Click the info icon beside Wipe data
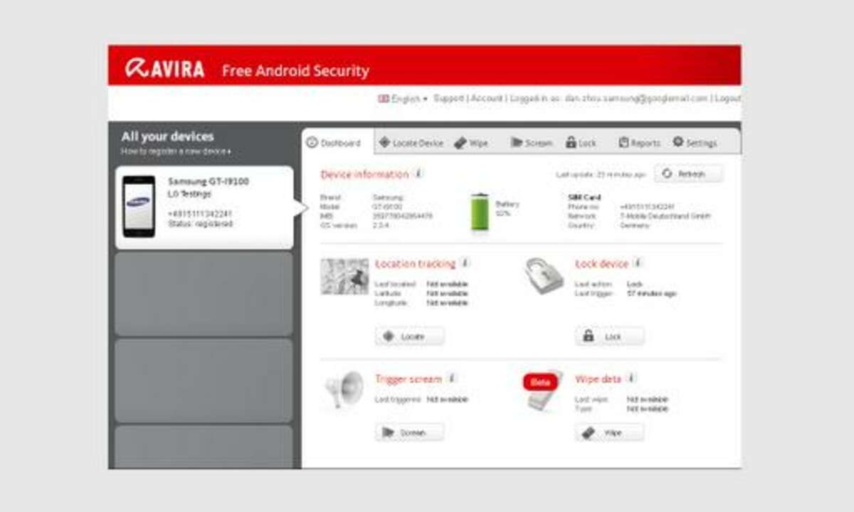The image size is (854, 512). pos(631,378)
